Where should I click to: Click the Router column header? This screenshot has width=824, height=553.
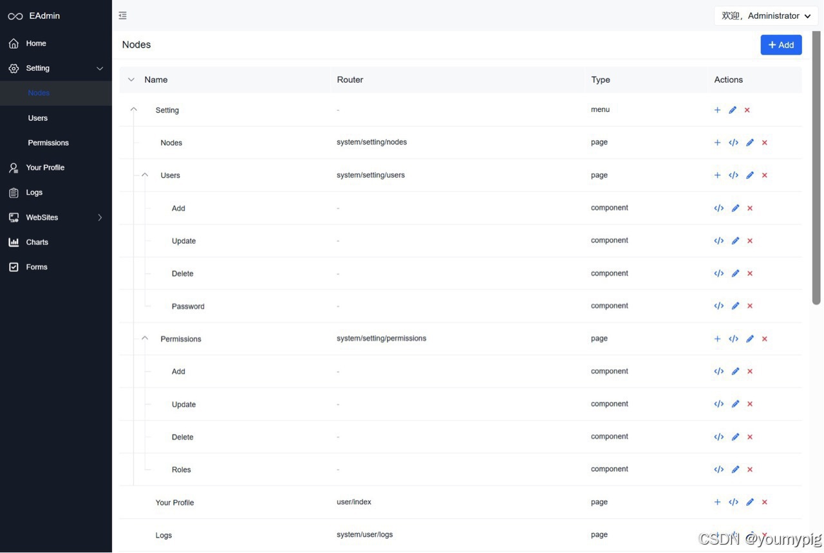click(350, 80)
